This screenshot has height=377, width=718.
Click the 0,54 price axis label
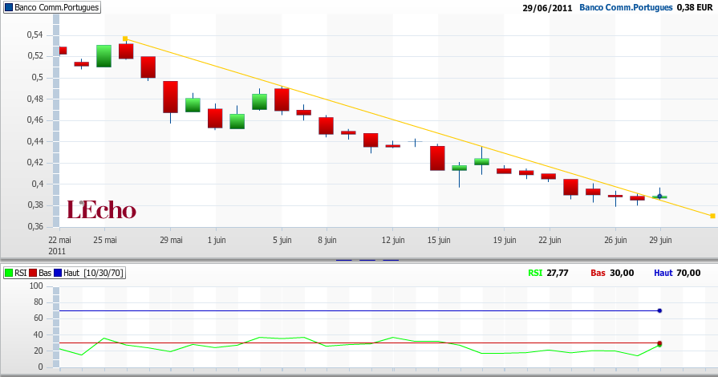(35, 34)
